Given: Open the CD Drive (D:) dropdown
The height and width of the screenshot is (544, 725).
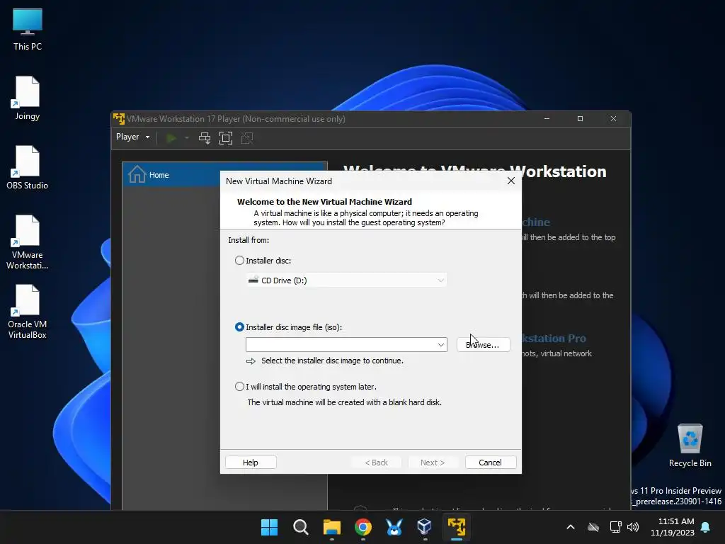Looking at the screenshot, I should pyautogui.click(x=346, y=280).
